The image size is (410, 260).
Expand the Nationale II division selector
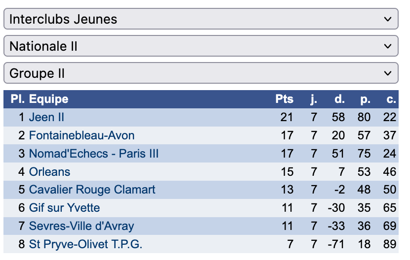[x=201, y=46]
